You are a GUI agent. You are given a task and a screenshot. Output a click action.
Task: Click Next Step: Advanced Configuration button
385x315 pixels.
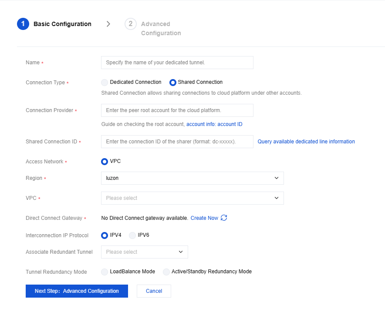77,291
